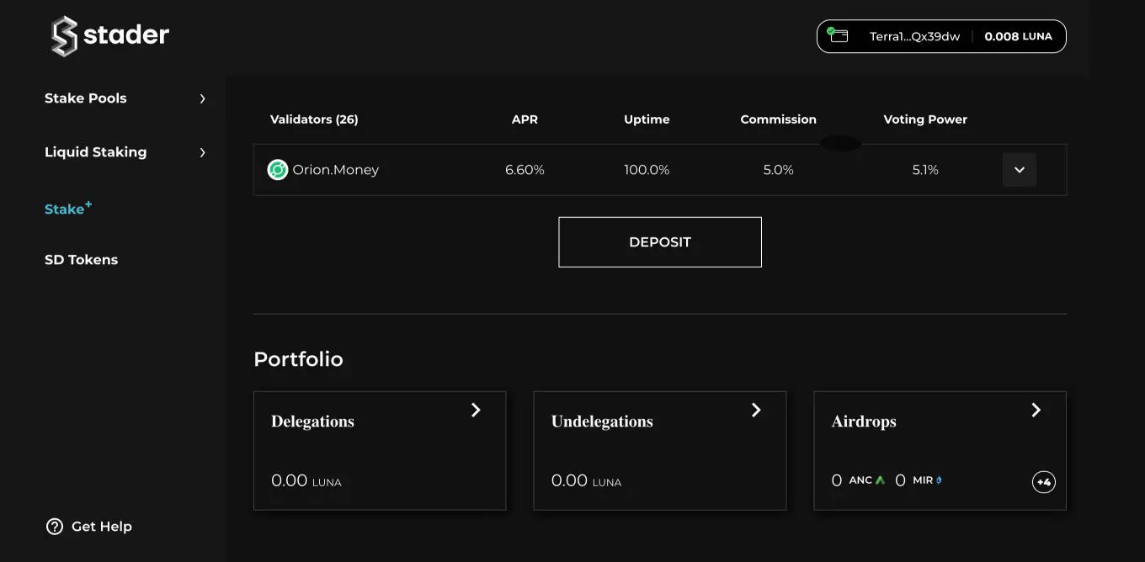Expand the Stake Pools chevron

(202, 98)
